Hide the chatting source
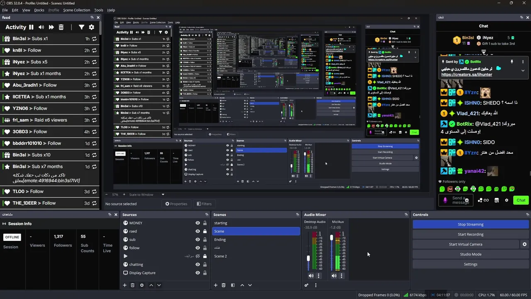531x299 pixels. (x=197, y=265)
